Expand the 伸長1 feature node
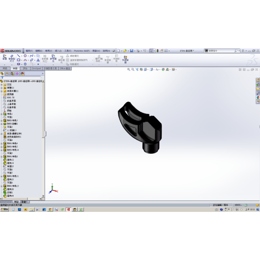Screen dimensions: 260x260 pyautogui.click(x=2, y=114)
